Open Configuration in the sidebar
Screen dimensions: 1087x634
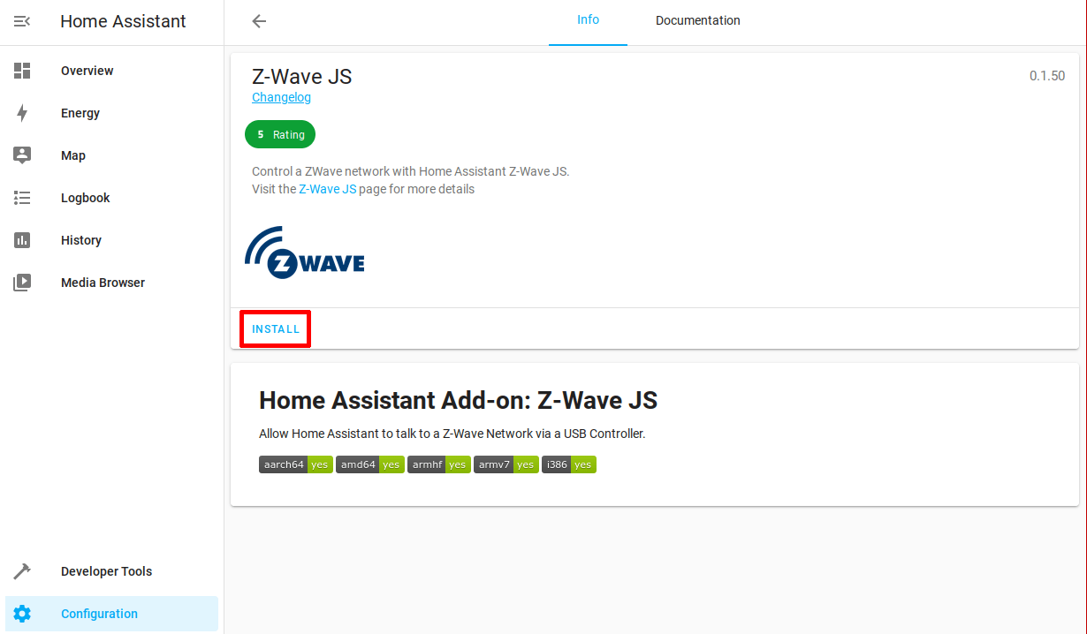pyautogui.click(x=111, y=614)
